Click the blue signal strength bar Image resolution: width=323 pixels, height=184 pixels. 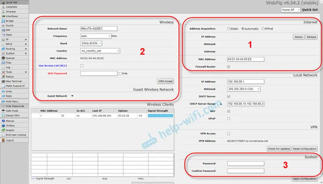[x=160, y=116]
